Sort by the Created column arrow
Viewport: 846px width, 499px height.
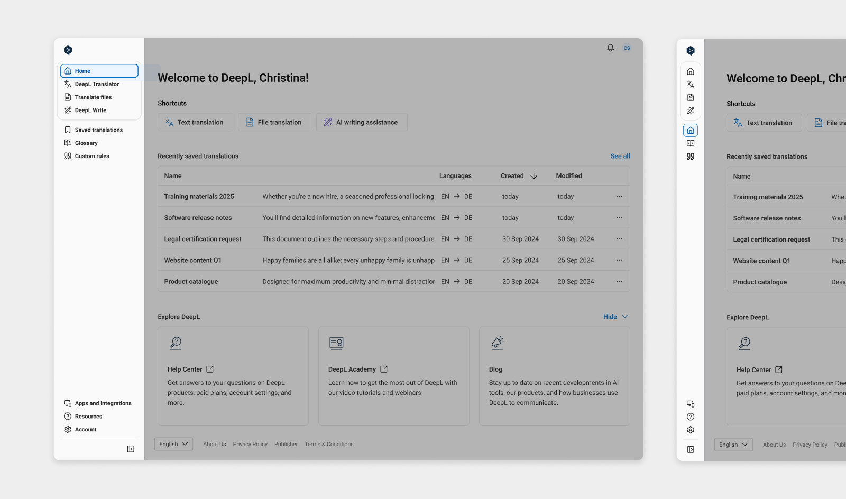(534, 176)
